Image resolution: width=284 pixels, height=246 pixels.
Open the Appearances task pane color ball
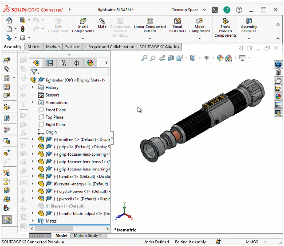coord(278,96)
